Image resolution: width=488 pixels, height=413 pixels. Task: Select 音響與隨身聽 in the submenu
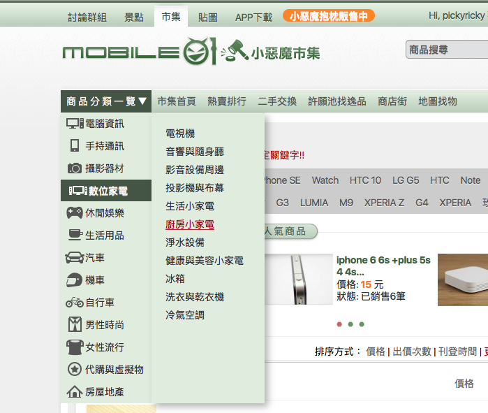pos(195,152)
